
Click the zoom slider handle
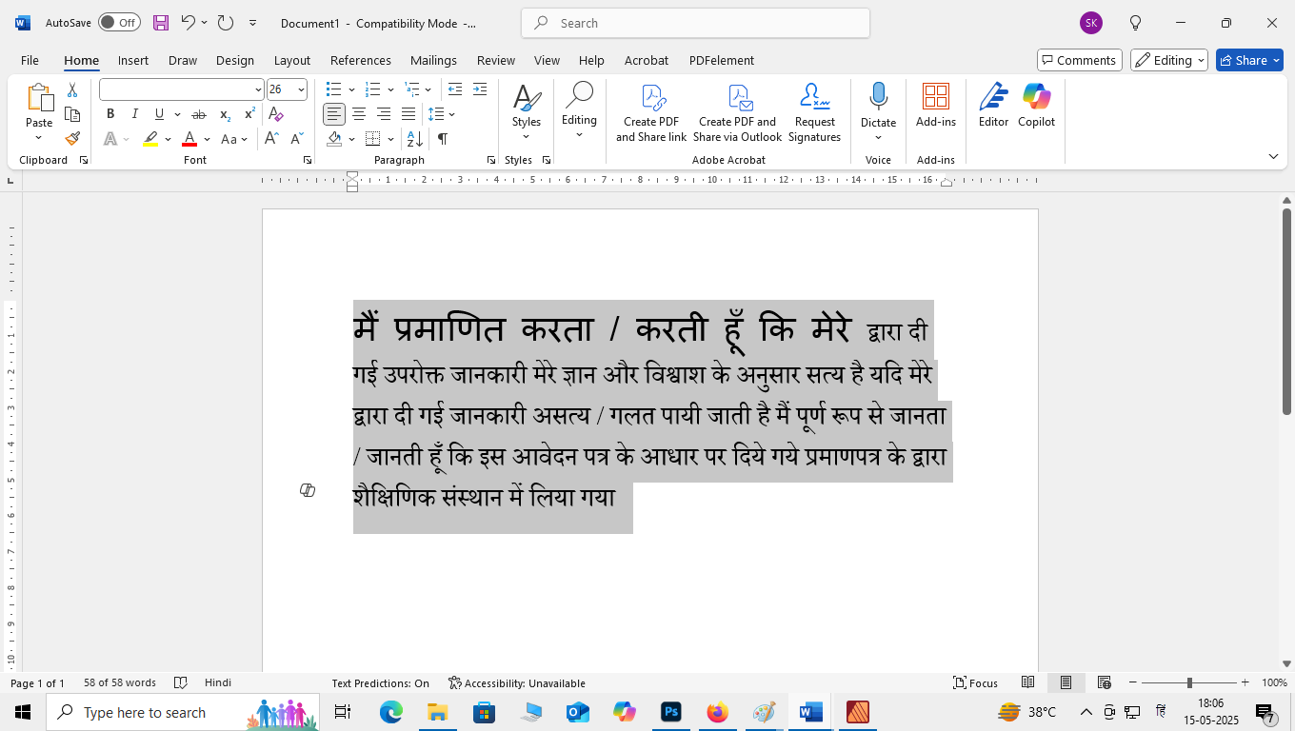(x=1188, y=682)
